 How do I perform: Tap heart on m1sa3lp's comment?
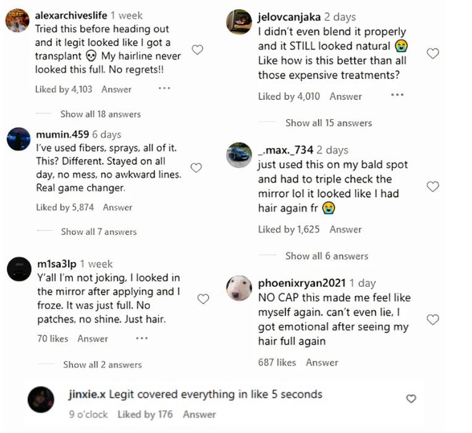203,299
